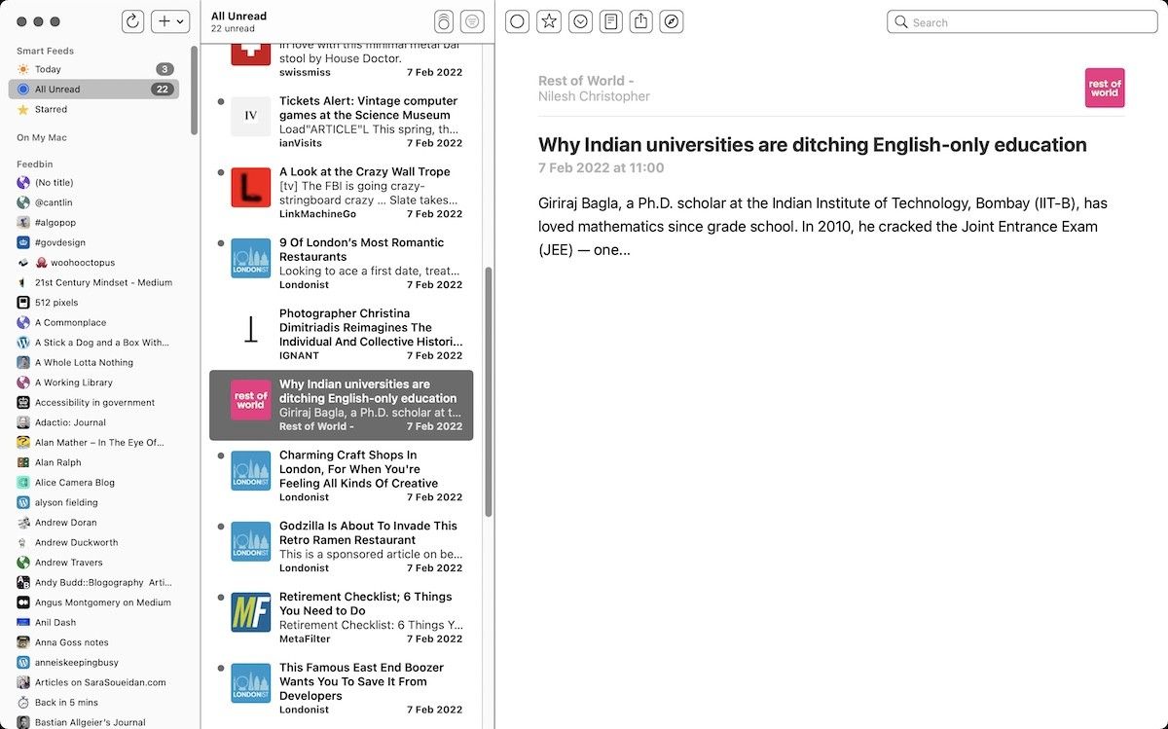Click the Mark All as Read icon
This screenshot has height=729, width=1168.
(x=443, y=21)
